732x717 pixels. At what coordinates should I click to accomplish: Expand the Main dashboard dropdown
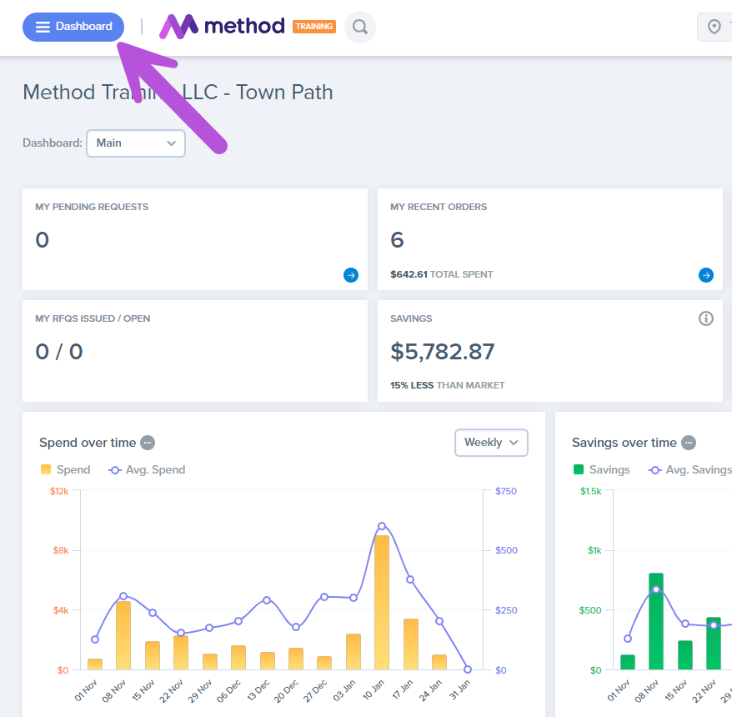point(136,143)
